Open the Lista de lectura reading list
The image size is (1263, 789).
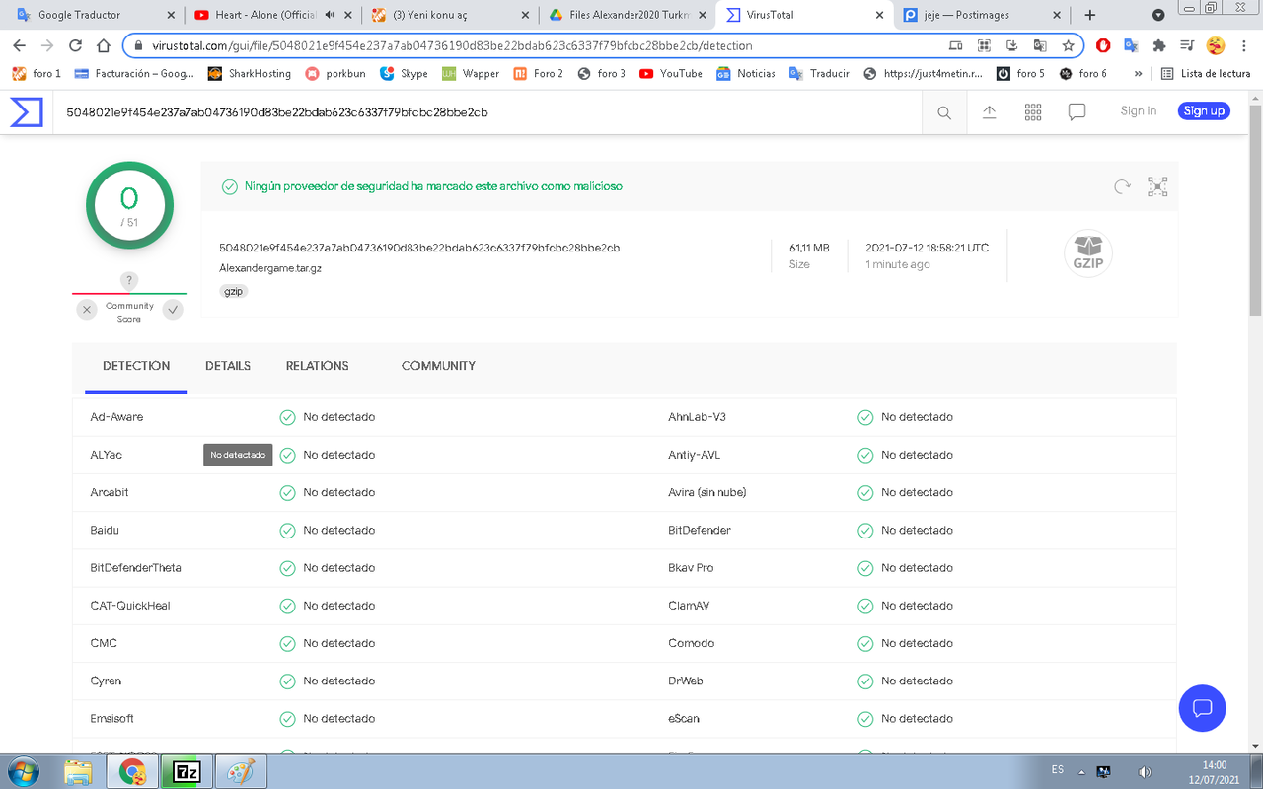[1205, 74]
